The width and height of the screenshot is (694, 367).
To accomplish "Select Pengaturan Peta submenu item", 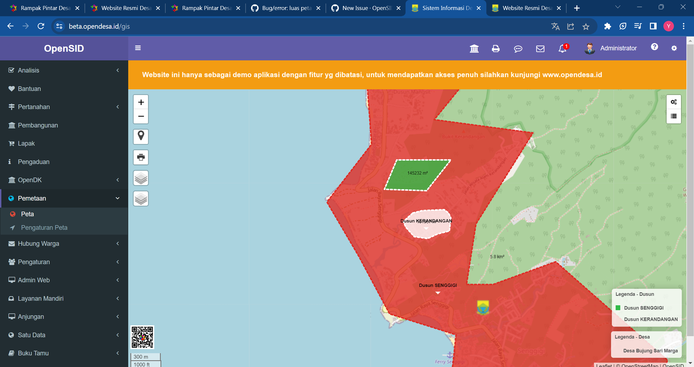I will [x=44, y=228].
